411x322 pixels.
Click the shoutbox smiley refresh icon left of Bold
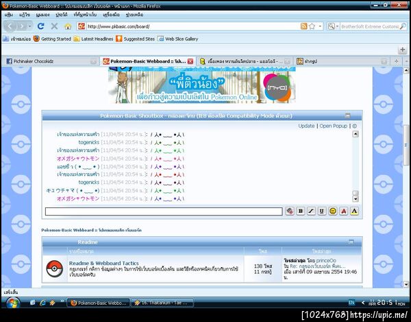[x=290, y=211]
